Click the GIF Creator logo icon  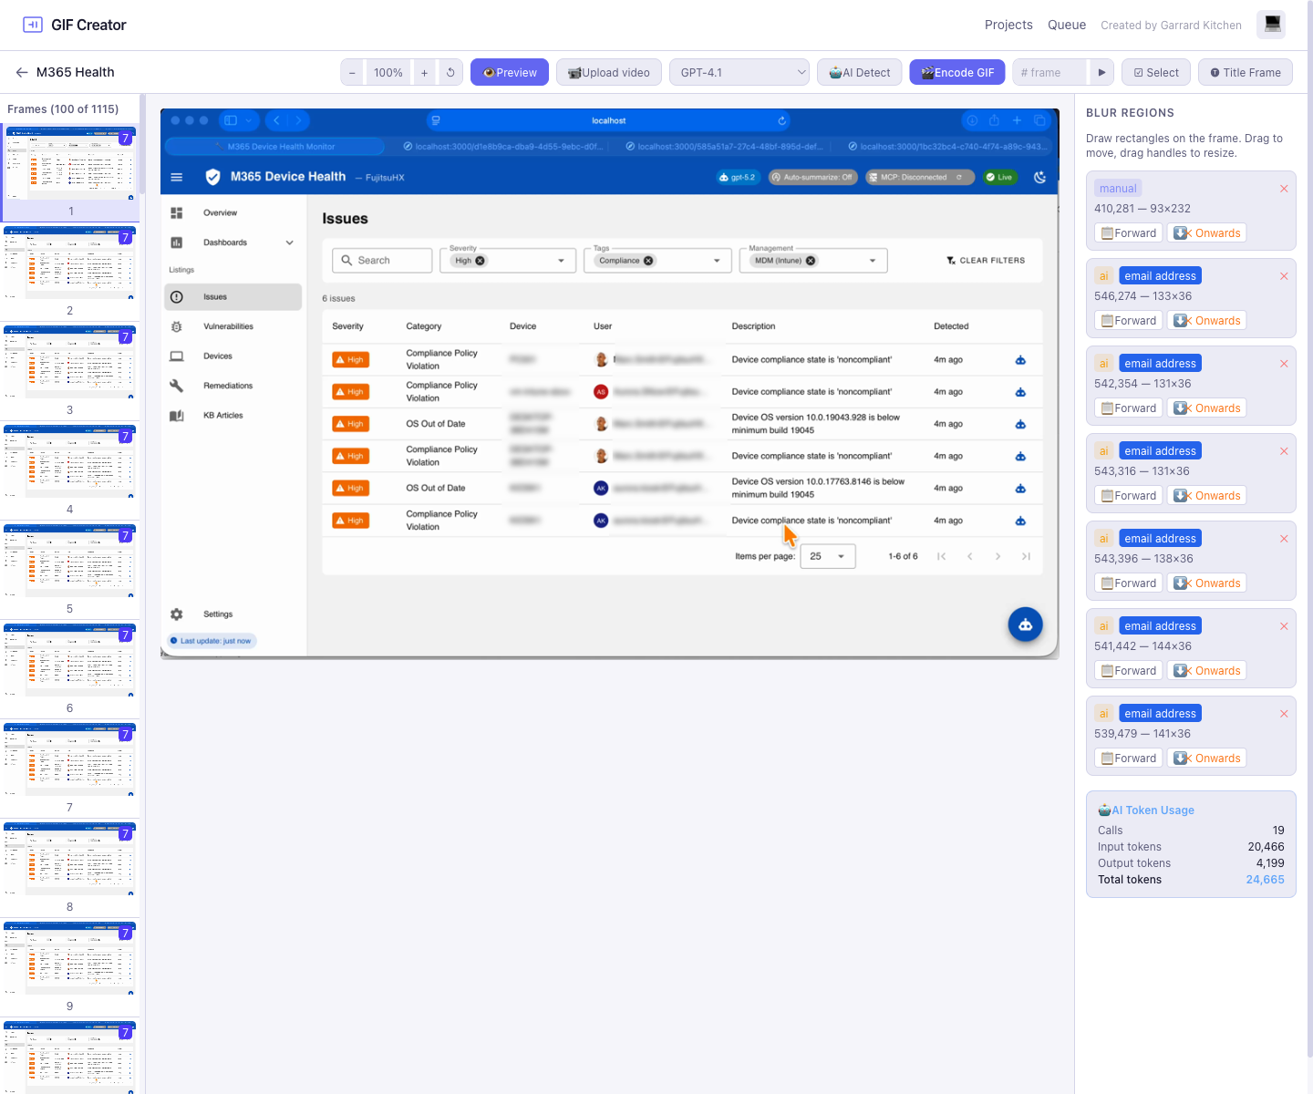coord(33,25)
